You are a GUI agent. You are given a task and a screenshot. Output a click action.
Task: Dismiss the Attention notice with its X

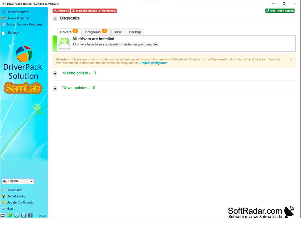[291, 60]
